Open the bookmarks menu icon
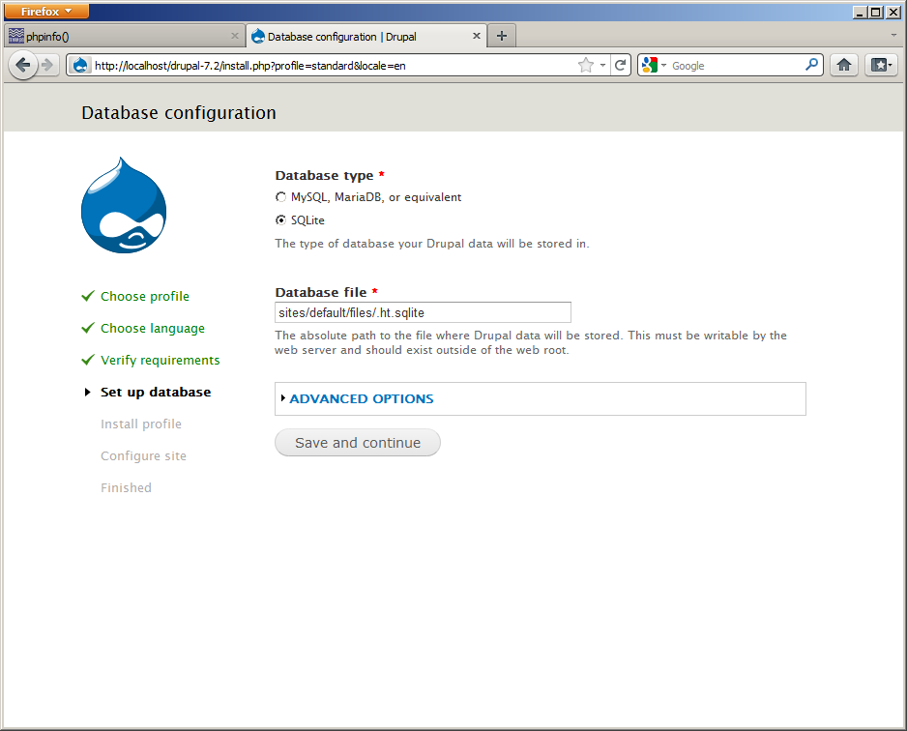 click(881, 66)
